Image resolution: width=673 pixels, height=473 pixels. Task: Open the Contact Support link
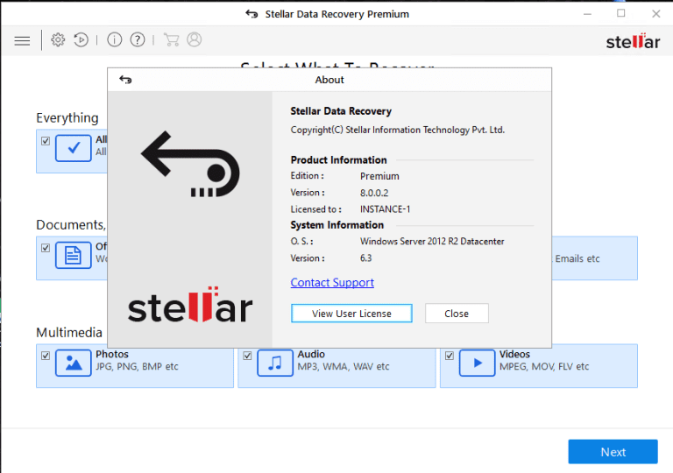coord(332,282)
